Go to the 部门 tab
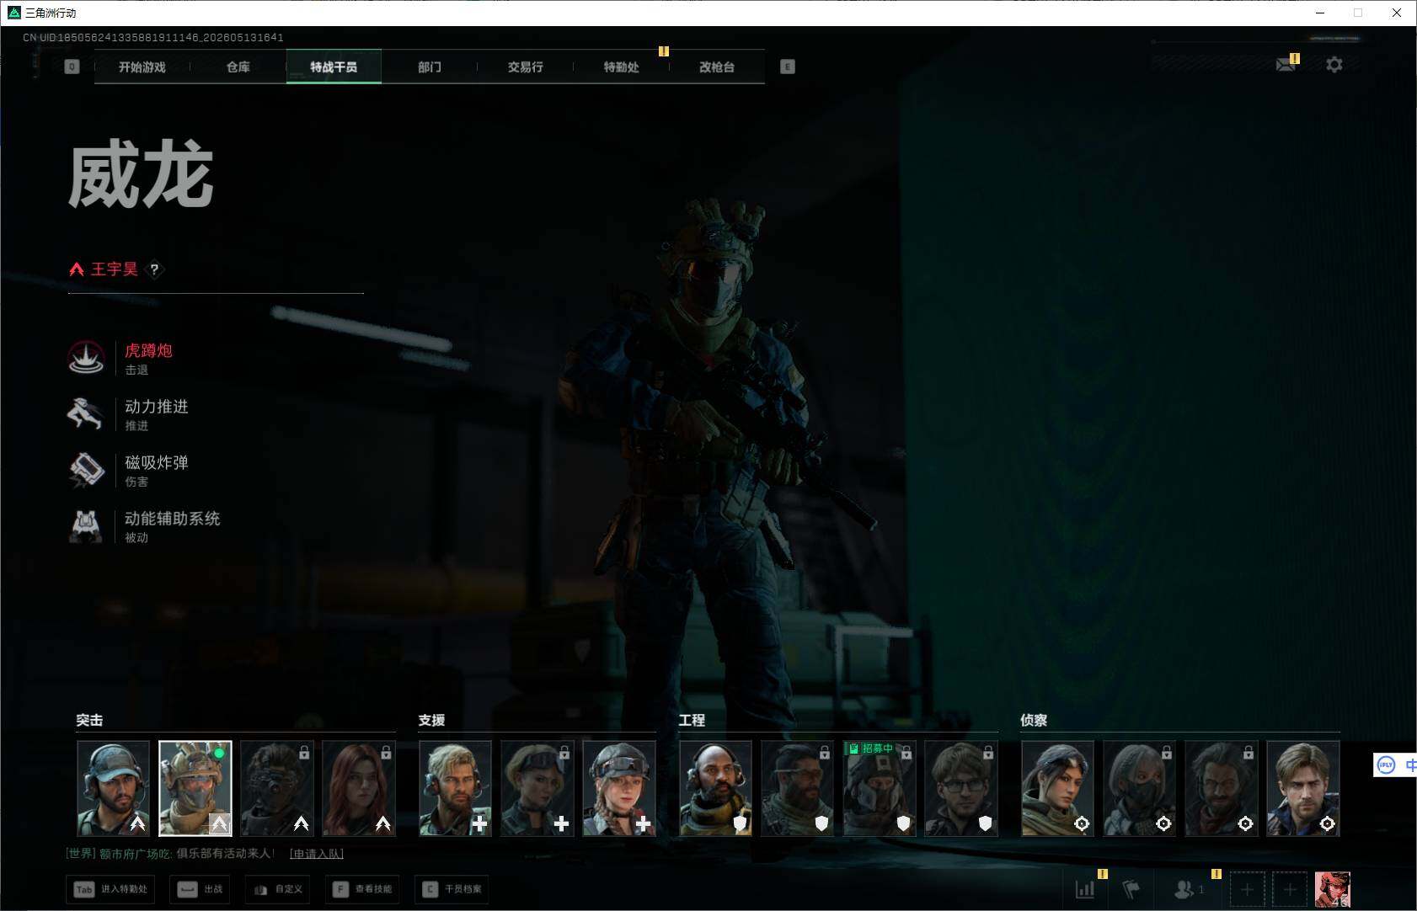The image size is (1417, 911). (x=430, y=67)
